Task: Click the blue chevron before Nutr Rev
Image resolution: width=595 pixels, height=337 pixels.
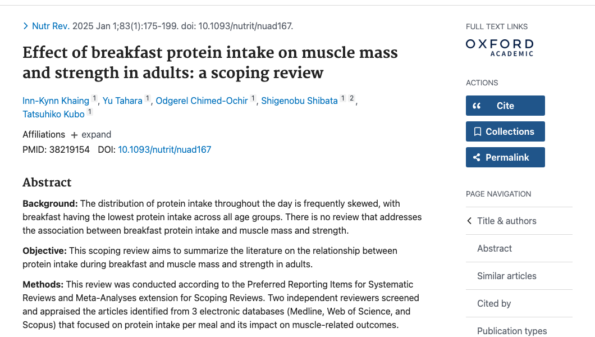Action: (25, 26)
